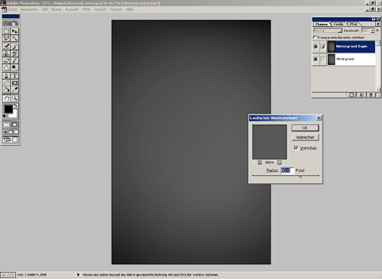Open the Ebenen panel flyout menu arrow
This screenshot has width=382, height=279.
378,24
